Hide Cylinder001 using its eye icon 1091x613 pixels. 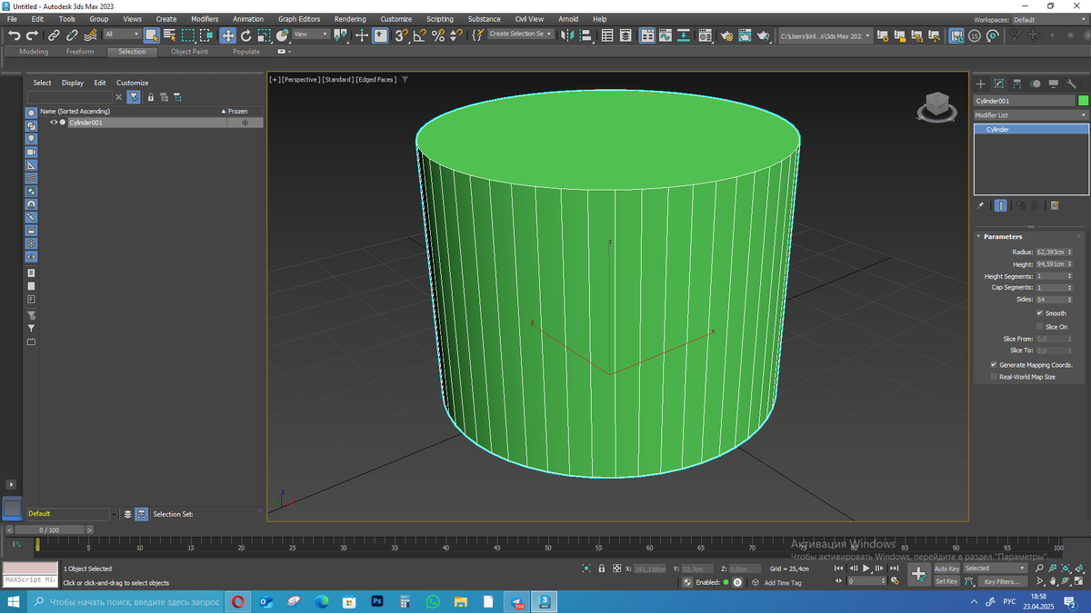tap(54, 123)
